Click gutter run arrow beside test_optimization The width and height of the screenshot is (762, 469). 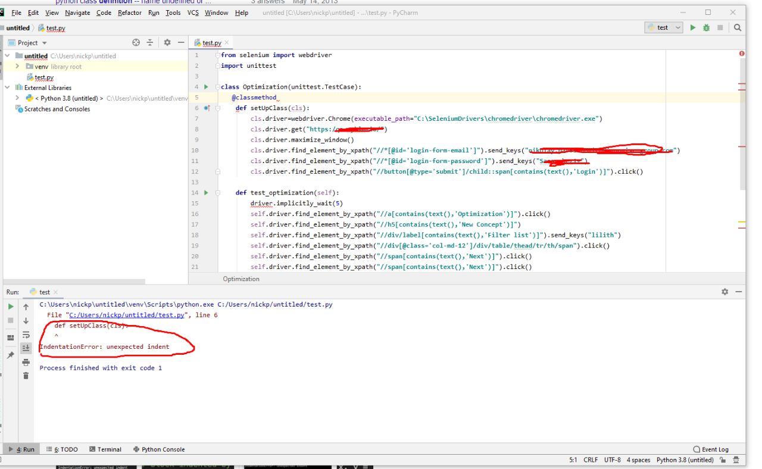point(206,193)
